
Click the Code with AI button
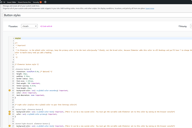(x=46, y=26)
